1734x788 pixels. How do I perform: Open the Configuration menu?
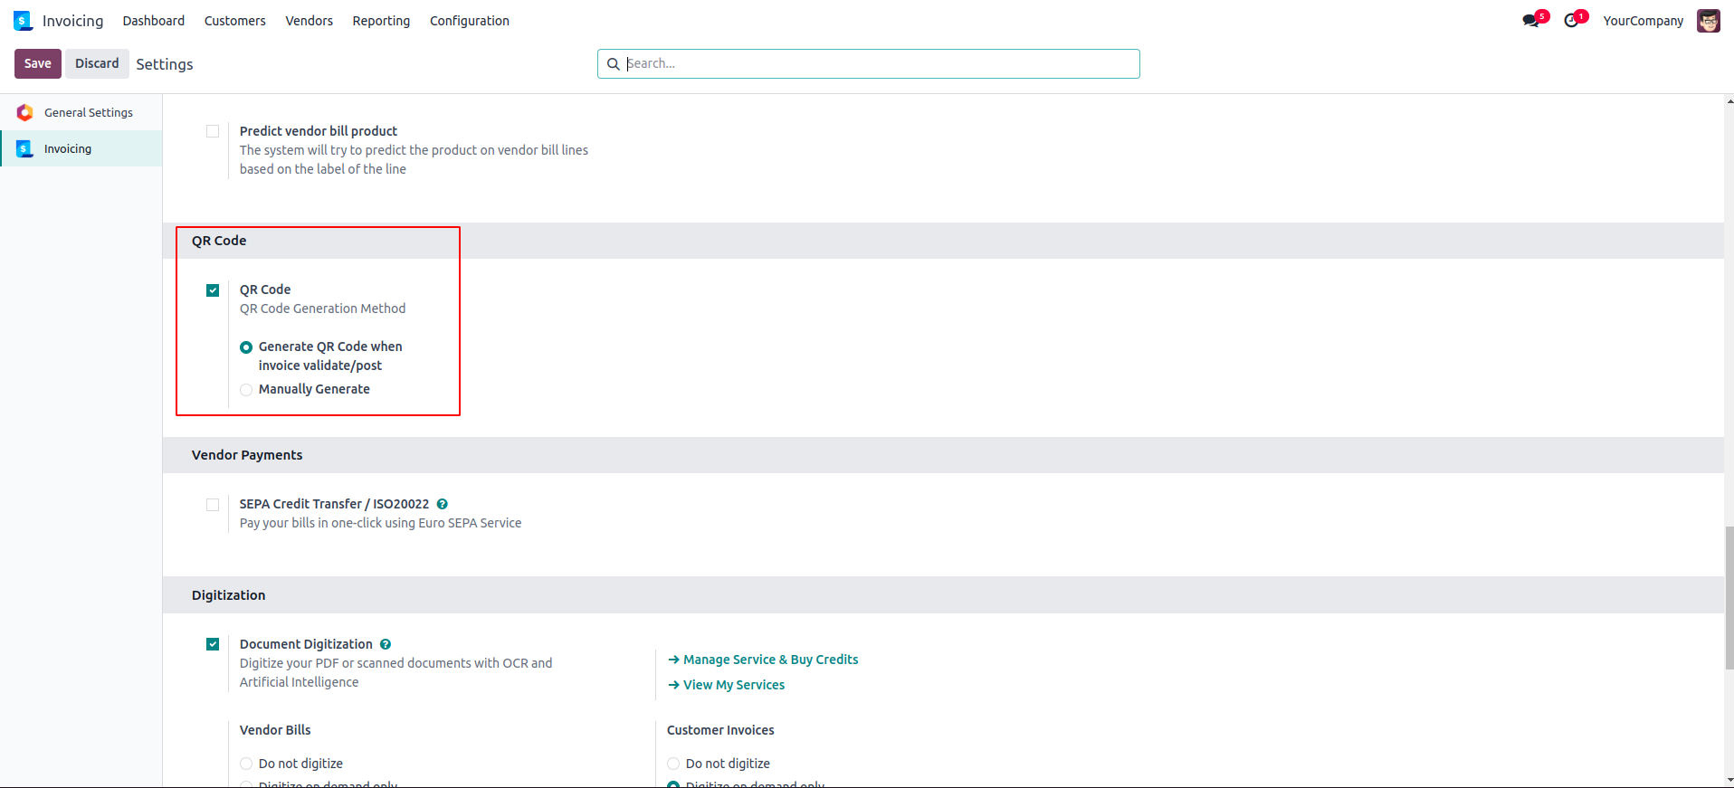tap(469, 21)
